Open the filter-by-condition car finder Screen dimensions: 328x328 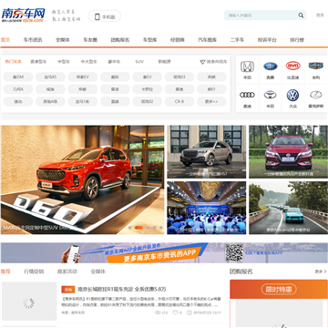tap(213, 62)
